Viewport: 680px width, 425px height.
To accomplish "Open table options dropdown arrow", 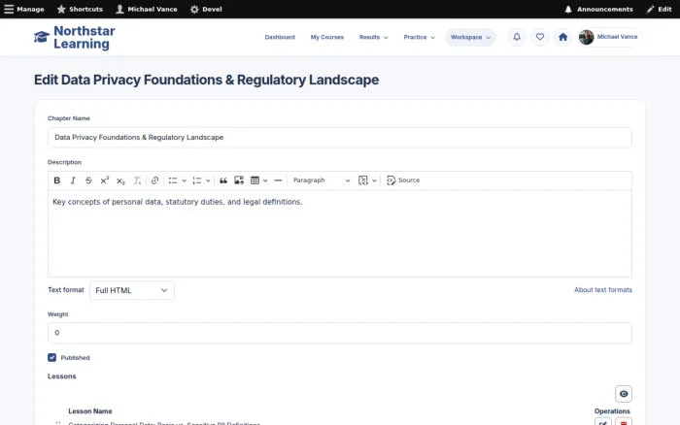I will click(265, 180).
